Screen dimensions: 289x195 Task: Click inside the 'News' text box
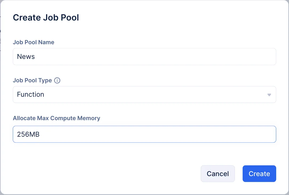tap(144, 56)
